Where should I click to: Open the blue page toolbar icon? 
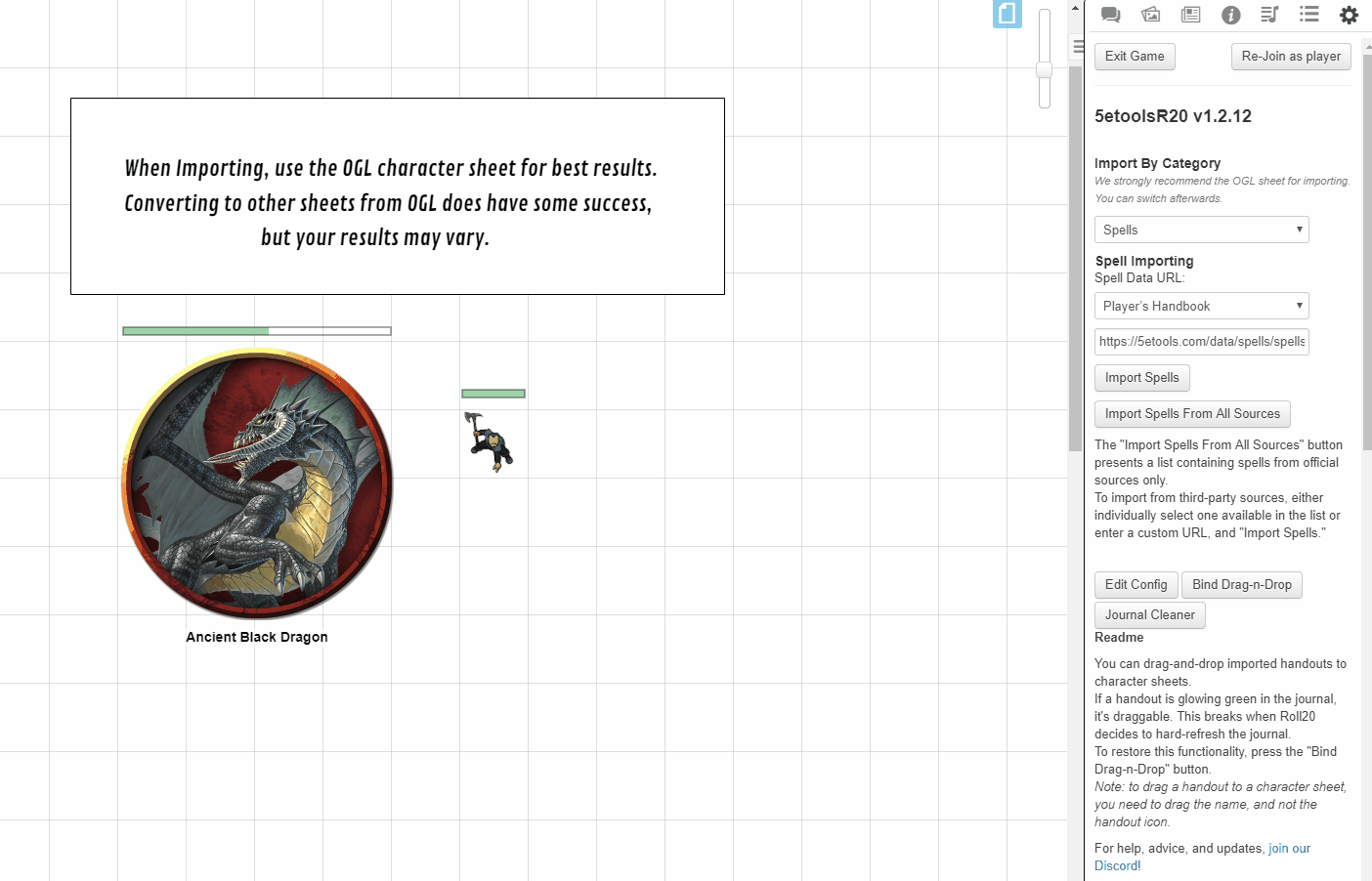(x=1007, y=14)
